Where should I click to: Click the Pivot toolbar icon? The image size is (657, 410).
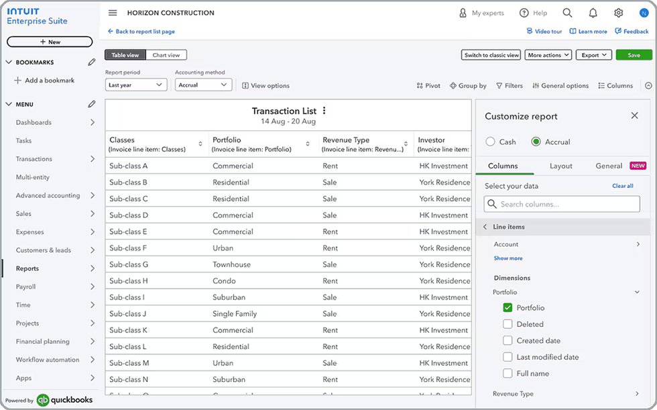click(428, 86)
